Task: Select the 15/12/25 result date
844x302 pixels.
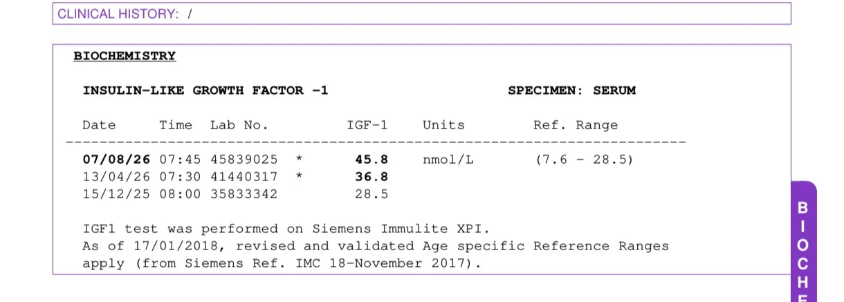Action: (116, 194)
